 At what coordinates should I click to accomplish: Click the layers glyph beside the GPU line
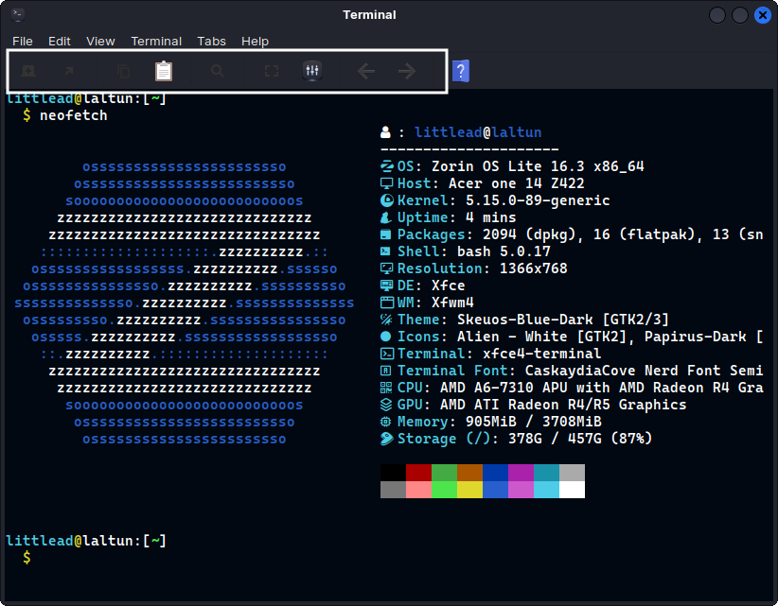click(386, 405)
